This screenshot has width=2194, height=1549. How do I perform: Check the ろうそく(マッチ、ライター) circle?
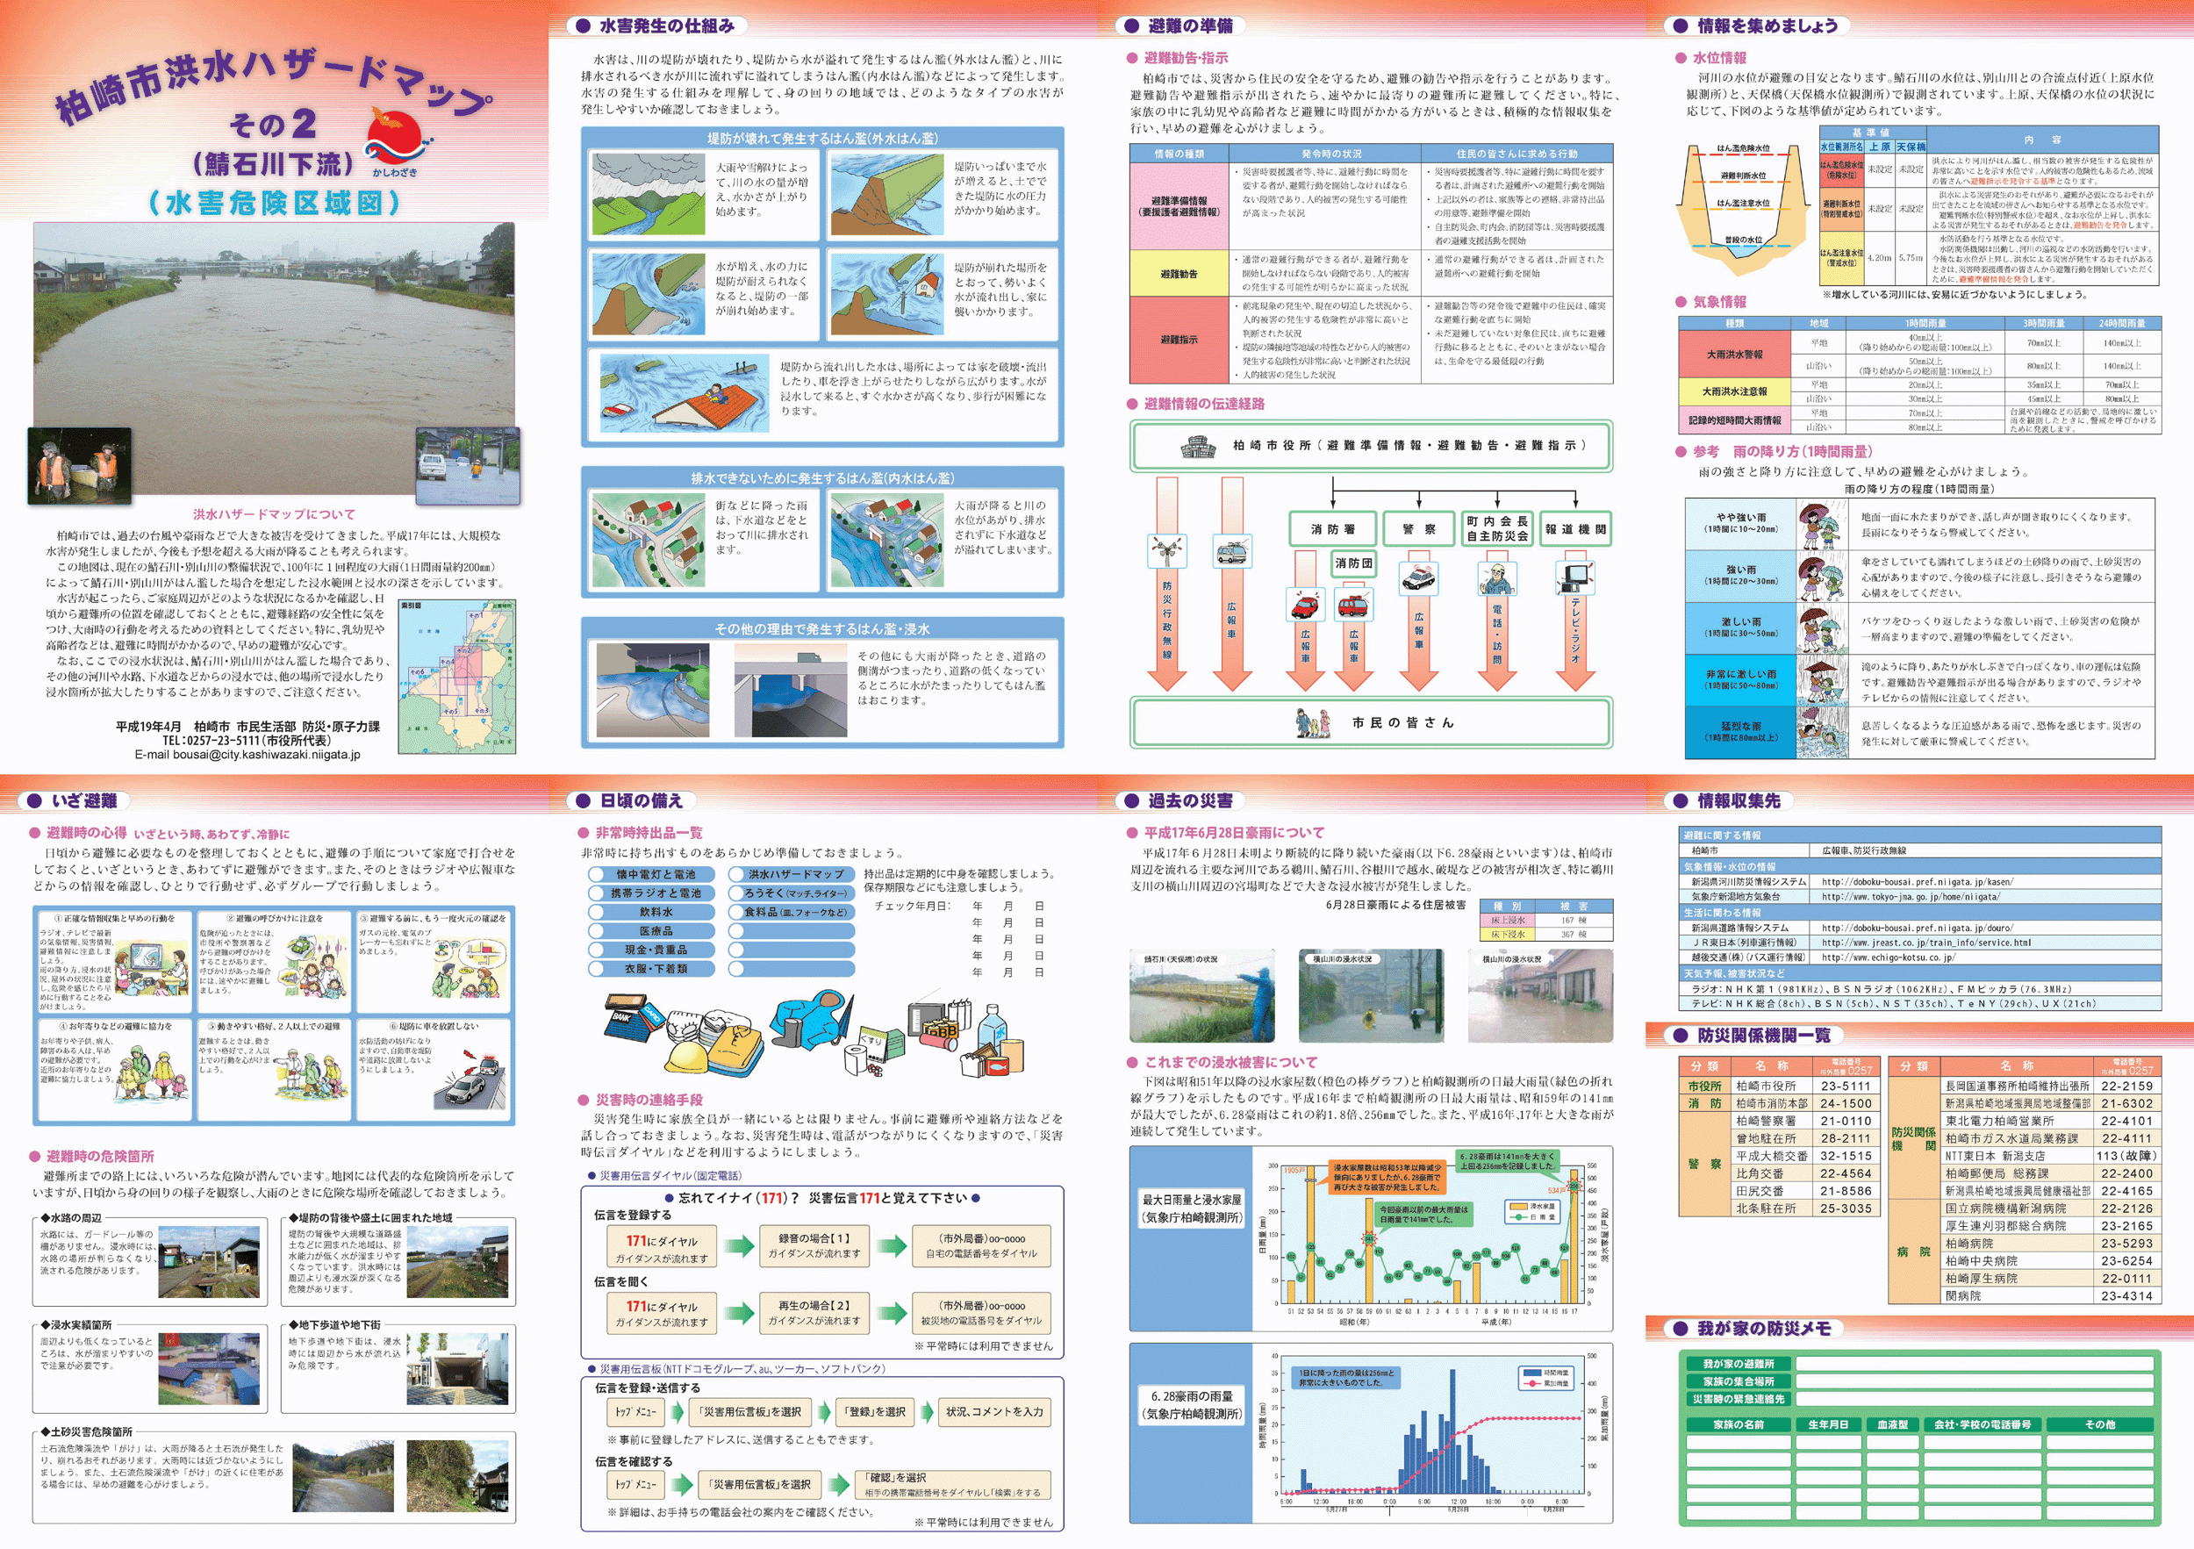(x=735, y=893)
